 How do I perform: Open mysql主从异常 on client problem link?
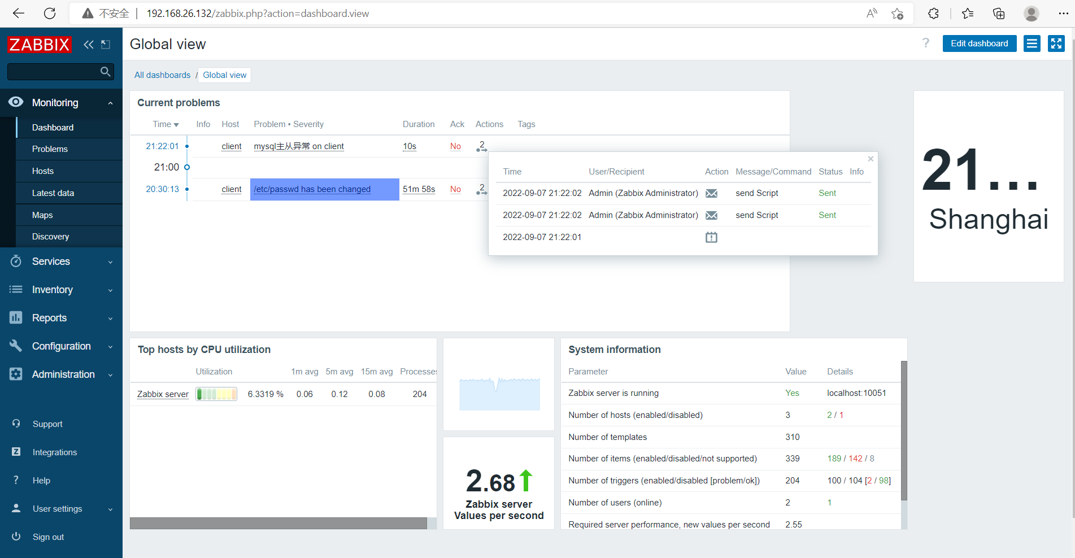coord(299,146)
